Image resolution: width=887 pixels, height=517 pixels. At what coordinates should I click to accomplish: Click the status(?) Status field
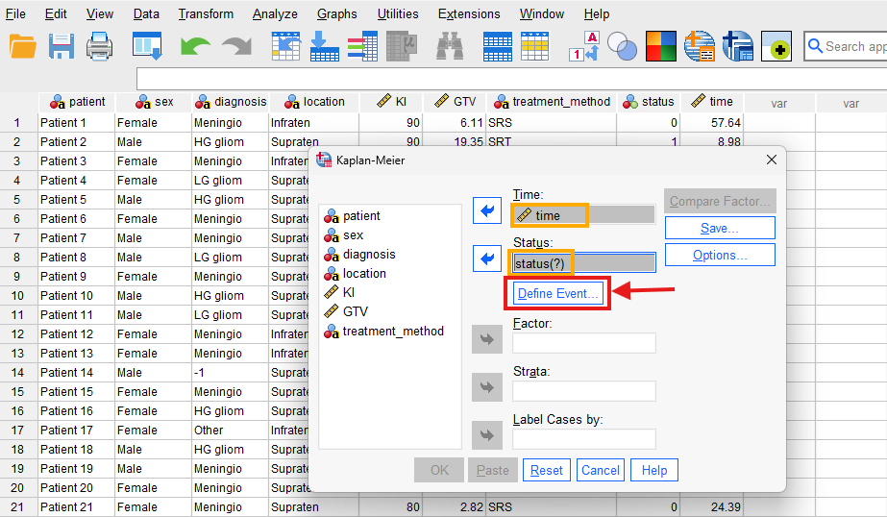583,263
